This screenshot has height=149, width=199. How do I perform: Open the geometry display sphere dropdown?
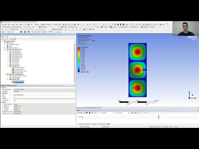tap(22, 32)
